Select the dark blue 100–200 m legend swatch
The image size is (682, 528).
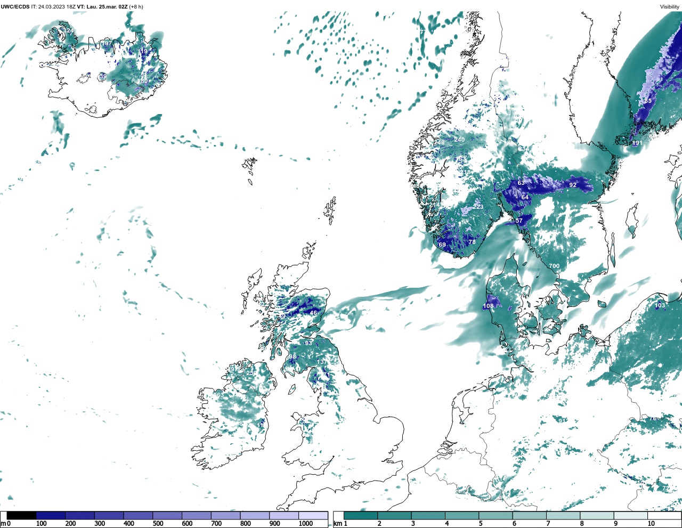51,515
